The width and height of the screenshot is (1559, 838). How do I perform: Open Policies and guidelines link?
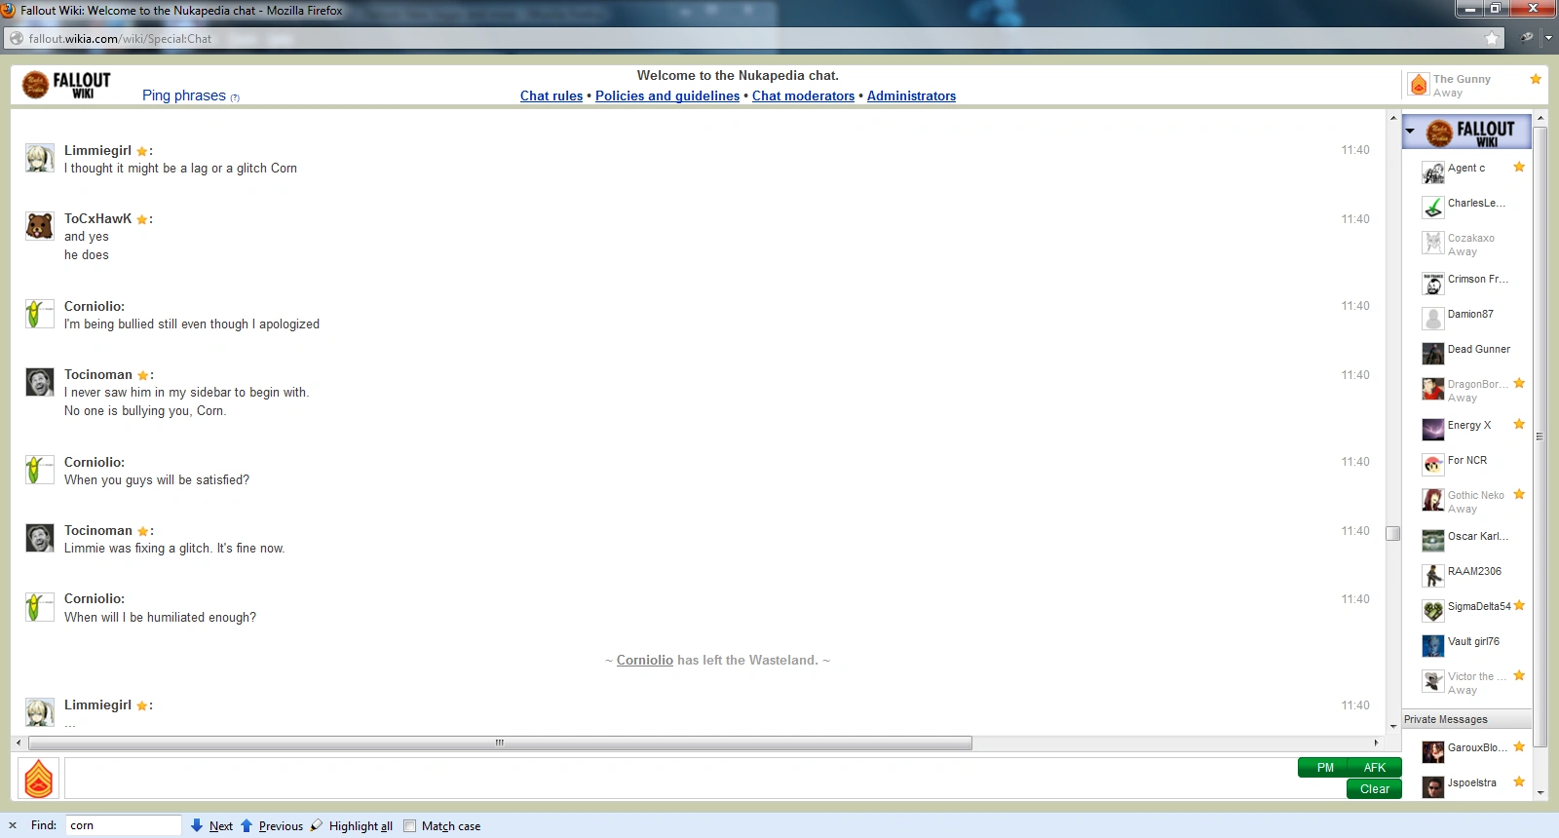tap(667, 95)
